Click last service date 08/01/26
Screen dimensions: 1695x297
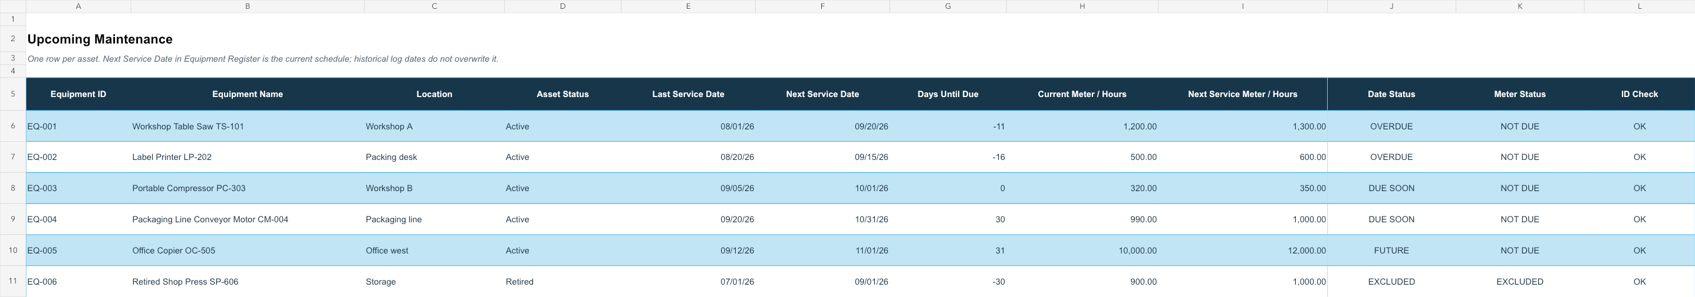pos(688,126)
